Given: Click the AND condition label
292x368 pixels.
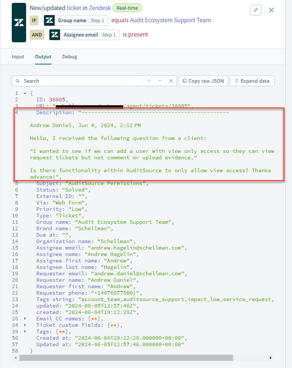Looking at the screenshot, I should tap(37, 35).
